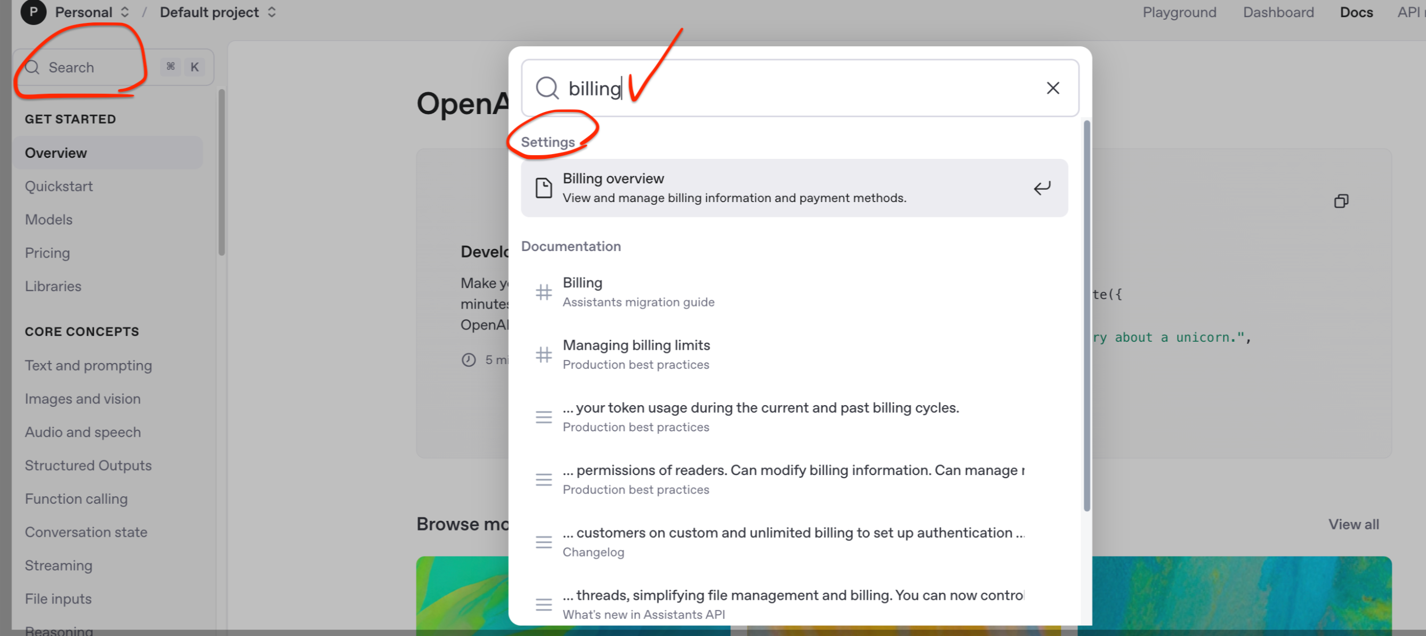Select Pricing from Get Started section

47,253
